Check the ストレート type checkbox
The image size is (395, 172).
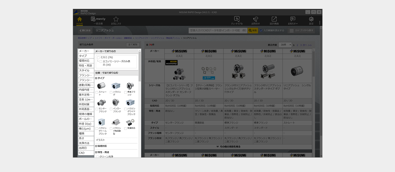pos(97,92)
